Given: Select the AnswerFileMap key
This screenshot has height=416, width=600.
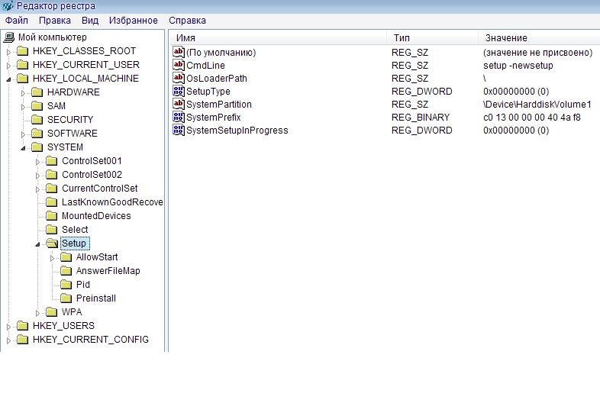Looking at the screenshot, I should click(x=108, y=271).
